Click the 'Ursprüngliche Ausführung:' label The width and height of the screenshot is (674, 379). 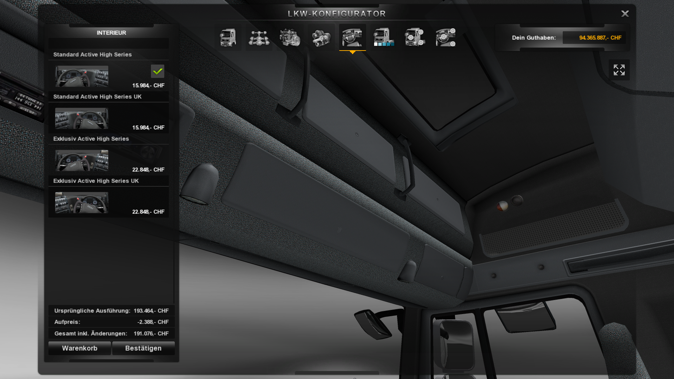[x=92, y=311]
